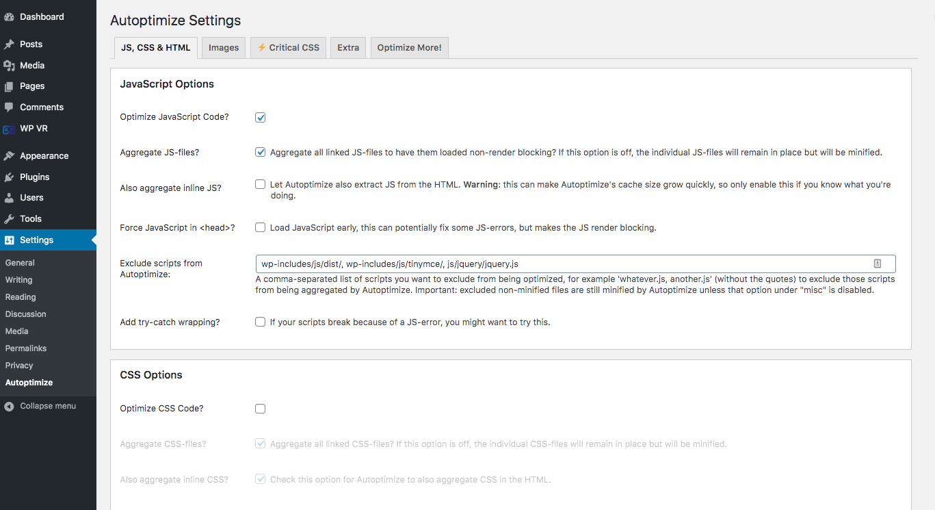
Task: Open Tools menu item
Action: click(x=48, y=219)
